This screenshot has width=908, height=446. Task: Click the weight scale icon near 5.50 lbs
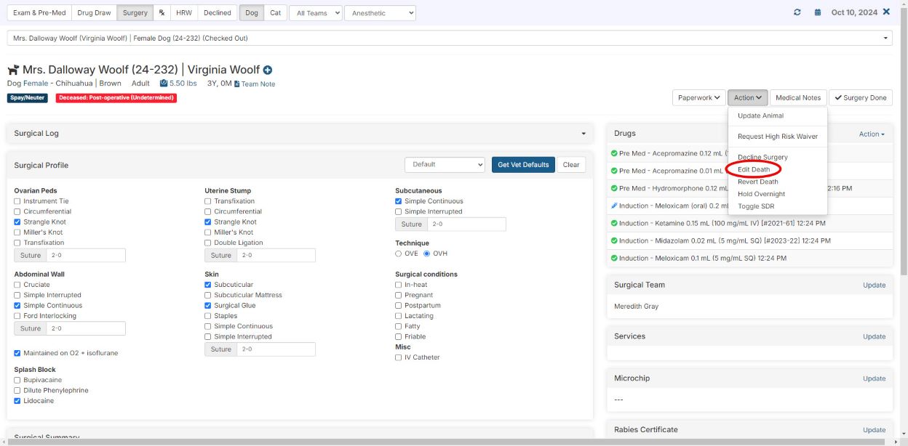click(164, 84)
